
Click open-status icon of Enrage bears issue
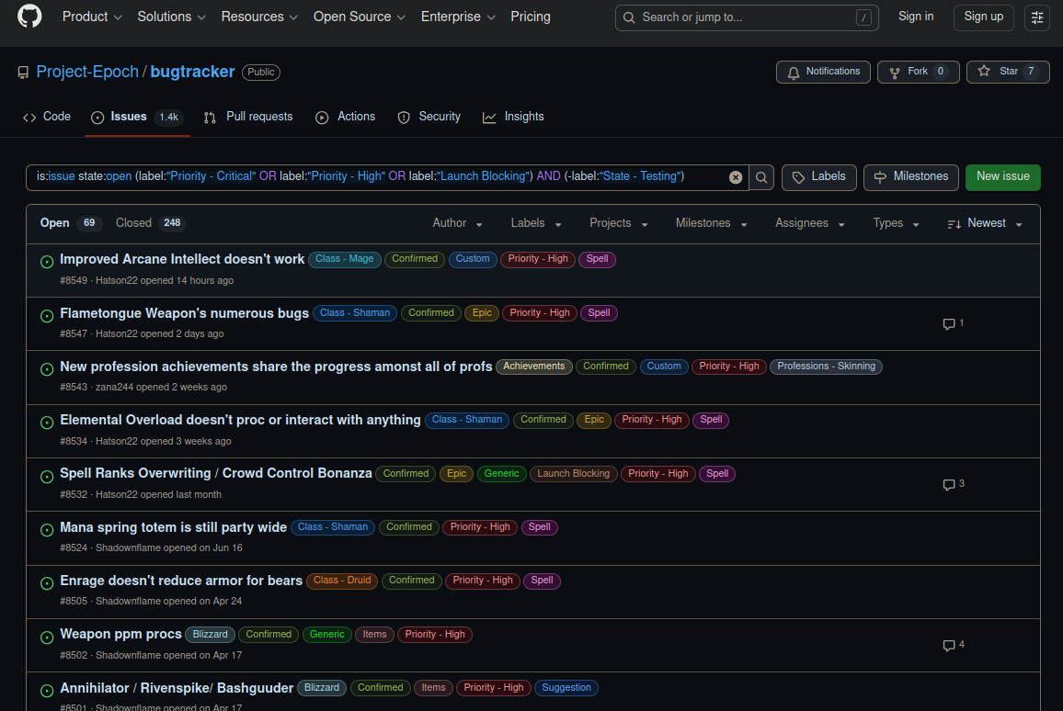47,583
